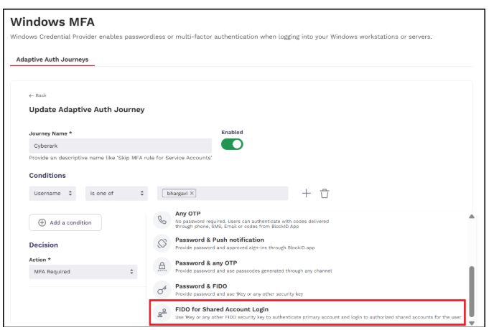Click the FIDO for Shared Account Login icon
The image size is (494, 330).
tap(162, 312)
